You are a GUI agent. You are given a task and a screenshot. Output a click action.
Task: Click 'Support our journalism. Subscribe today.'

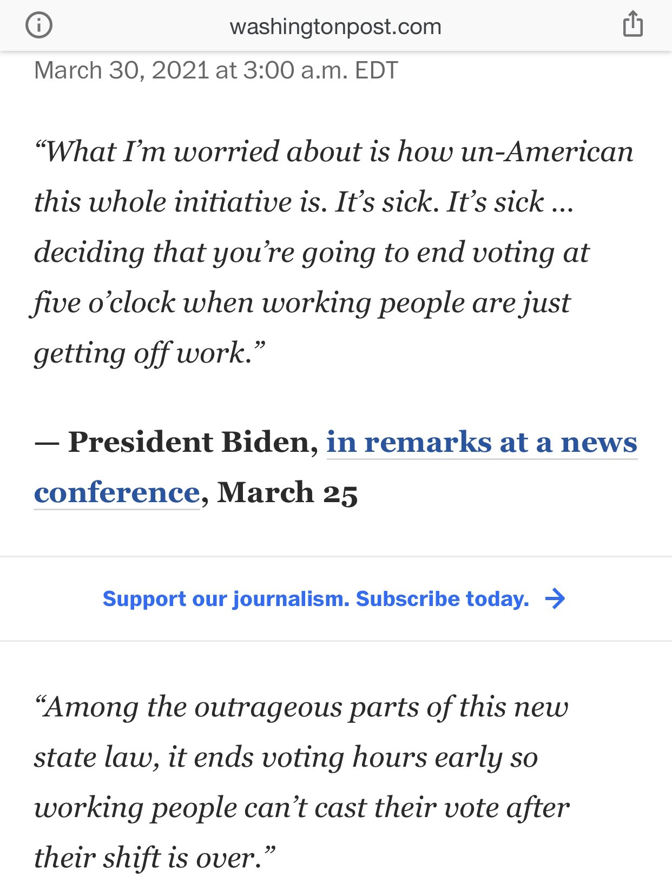click(x=316, y=599)
